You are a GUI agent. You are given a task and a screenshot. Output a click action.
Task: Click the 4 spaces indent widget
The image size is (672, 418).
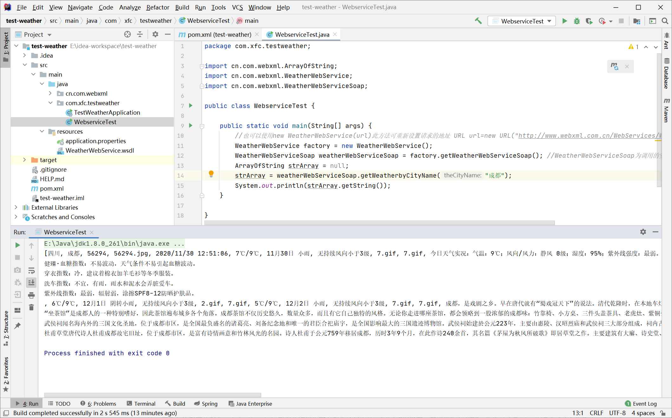pyautogui.click(x=643, y=413)
